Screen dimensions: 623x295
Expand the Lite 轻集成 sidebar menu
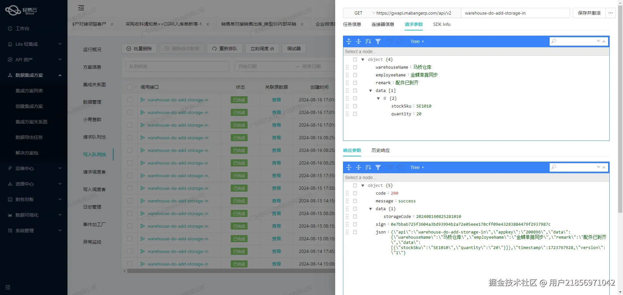[34, 44]
